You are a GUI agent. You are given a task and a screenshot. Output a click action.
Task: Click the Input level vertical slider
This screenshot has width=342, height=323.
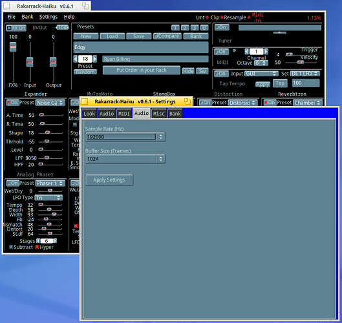[x=30, y=62]
